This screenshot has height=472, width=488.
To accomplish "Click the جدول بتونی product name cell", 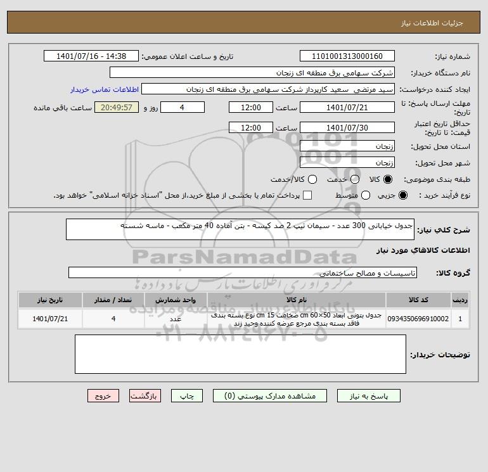I will pyautogui.click(x=297, y=319).
